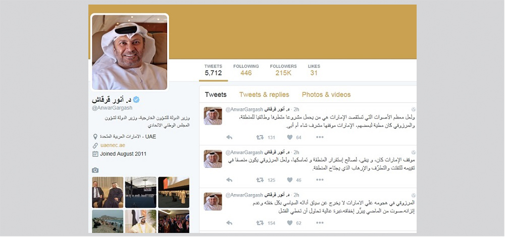Switch to Photos & videos tab
The height and width of the screenshot is (237, 505).
(x=326, y=94)
